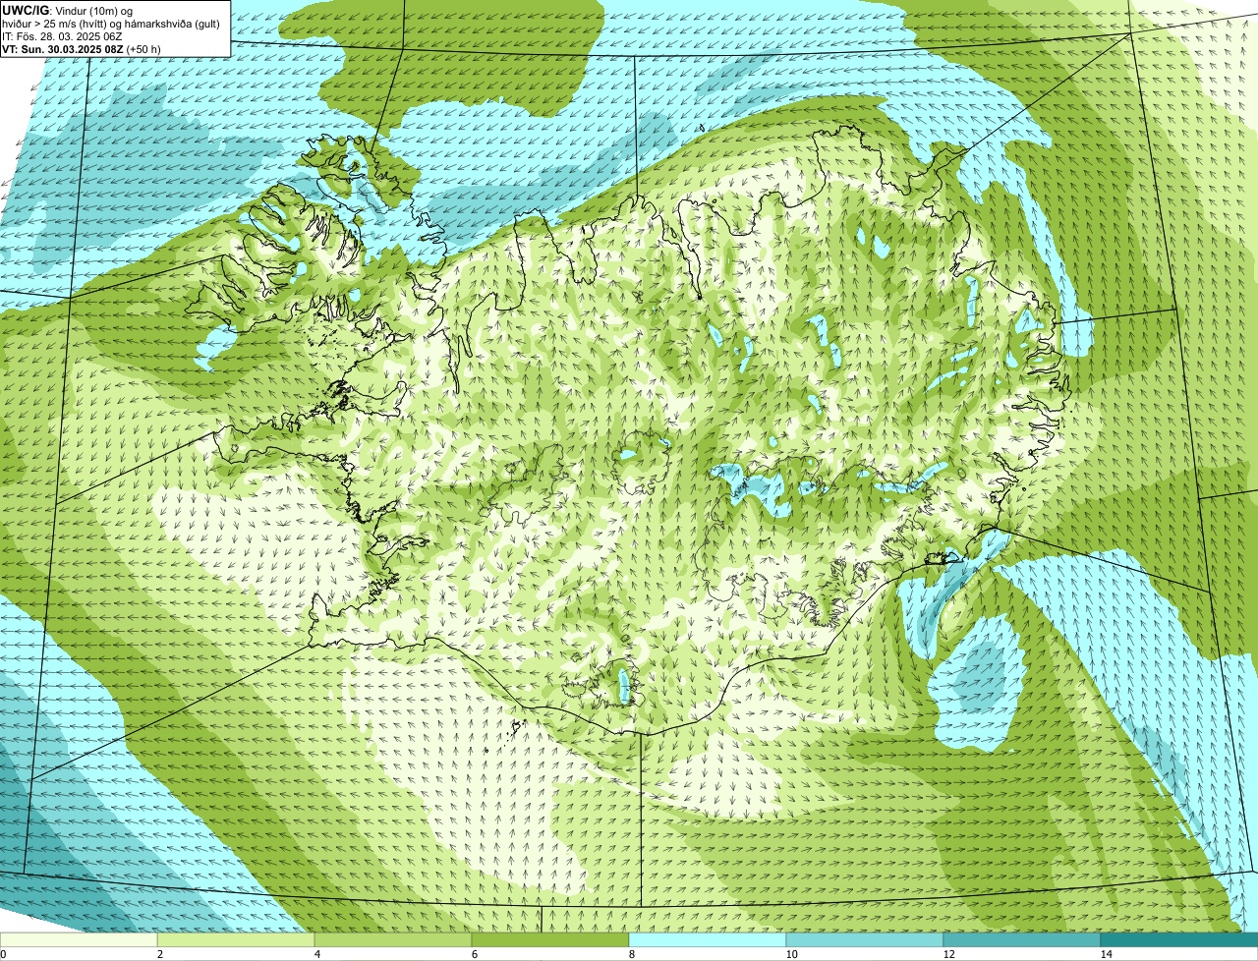This screenshot has height=961, width=1258.
Task: Click the line "VT: Sun. 30.03.2025 08Z (+50 h)"
Action: (x=82, y=49)
